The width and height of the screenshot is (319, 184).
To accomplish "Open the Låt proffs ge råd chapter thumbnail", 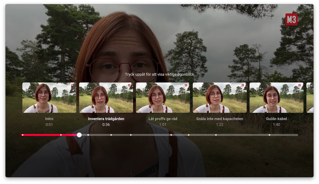I will [x=162, y=97].
